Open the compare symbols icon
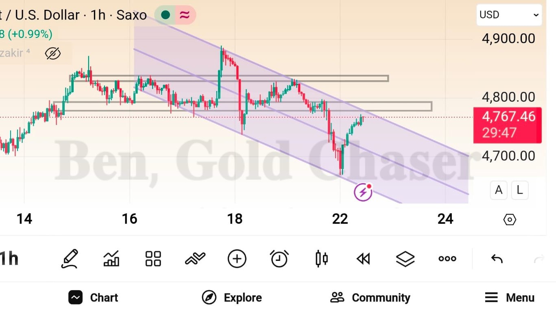 [x=195, y=258]
